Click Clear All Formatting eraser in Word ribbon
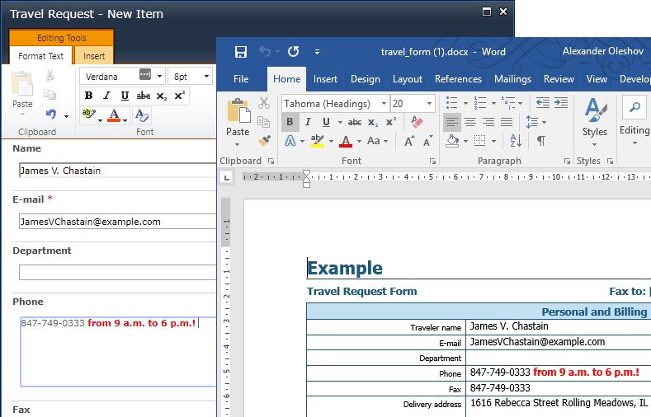651x417 pixels. pyautogui.click(x=417, y=122)
